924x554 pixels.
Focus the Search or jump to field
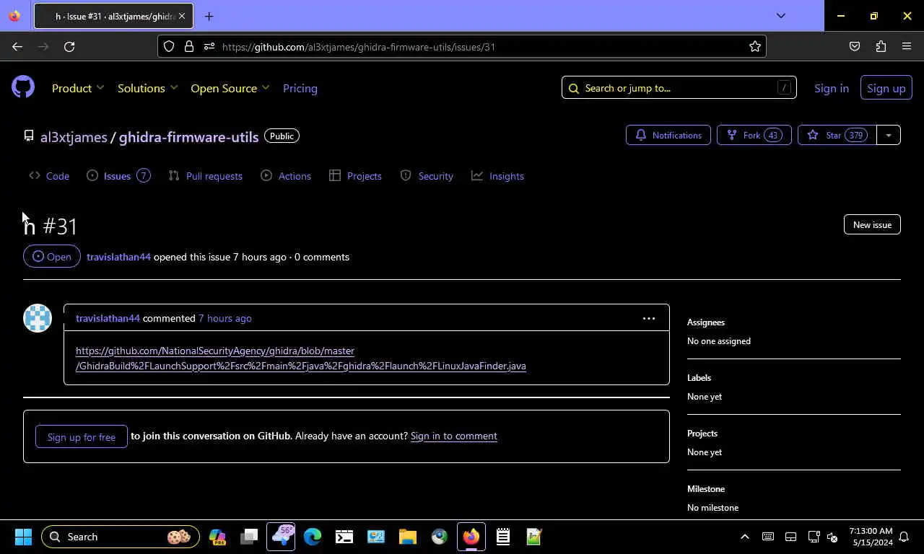[679, 88]
